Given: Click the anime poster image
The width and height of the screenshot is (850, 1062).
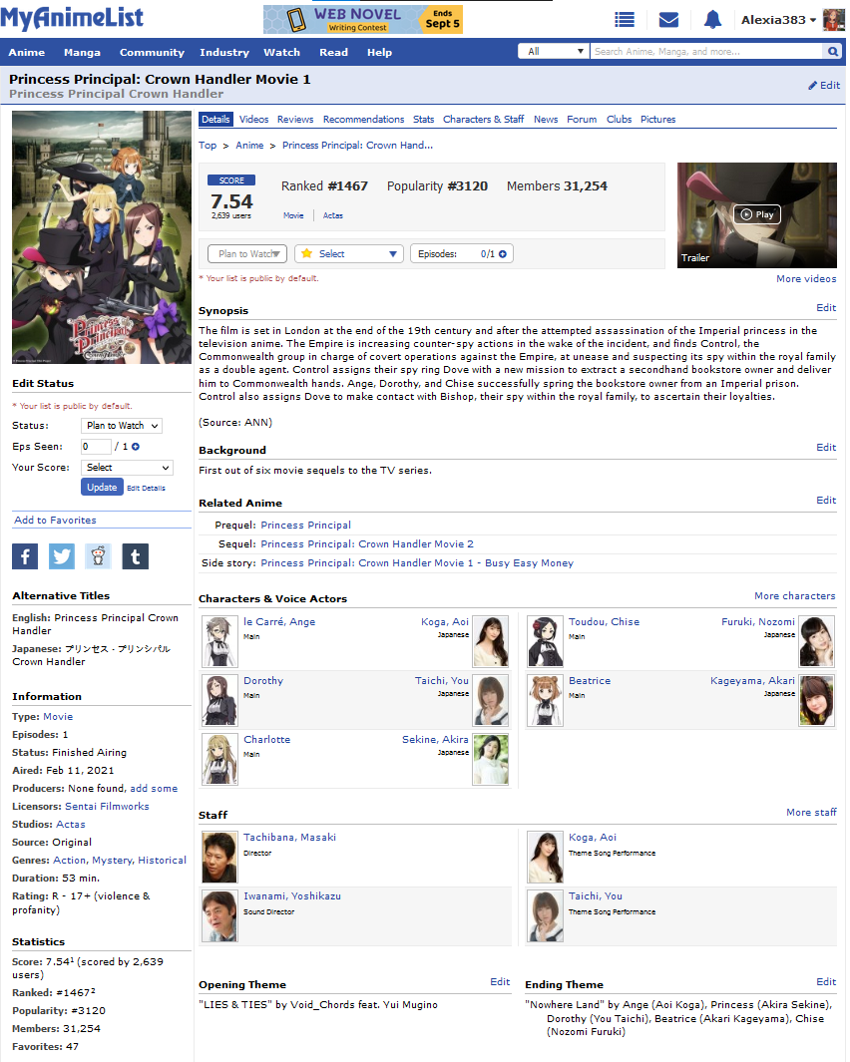Looking at the screenshot, I should point(102,237).
